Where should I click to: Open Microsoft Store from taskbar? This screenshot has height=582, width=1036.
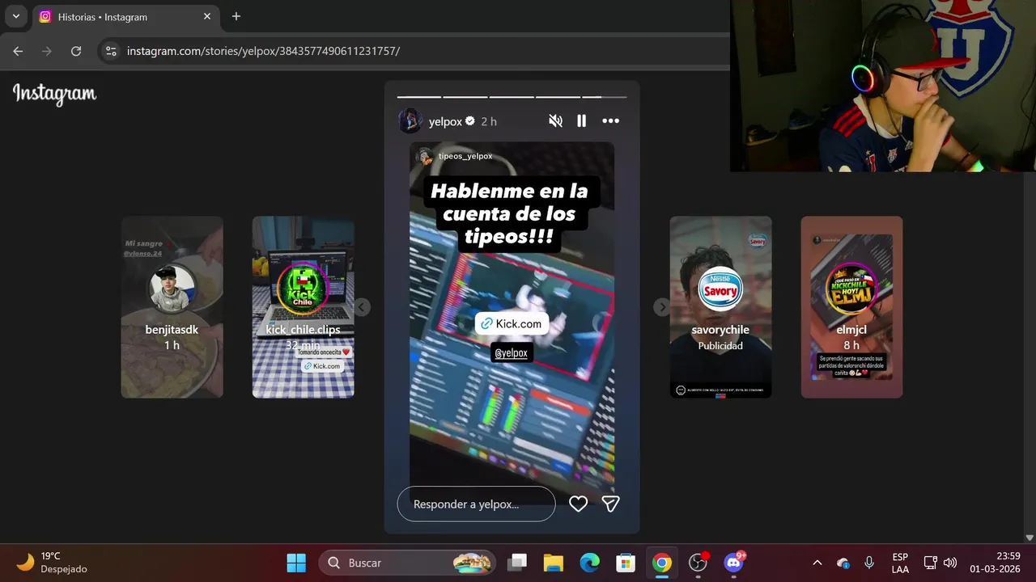click(626, 563)
